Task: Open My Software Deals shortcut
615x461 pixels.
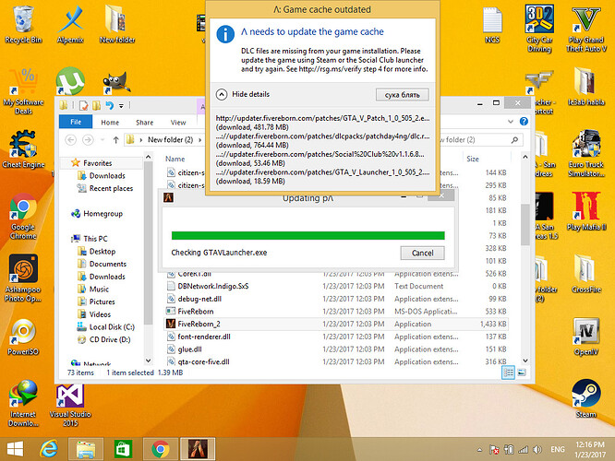Action: 23,91
